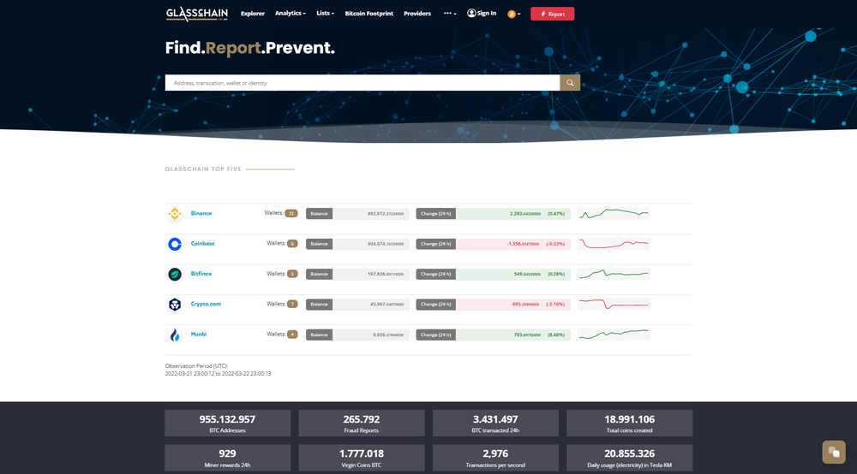
Task: Open the Crypto.com link
Action: click(206, 304)
